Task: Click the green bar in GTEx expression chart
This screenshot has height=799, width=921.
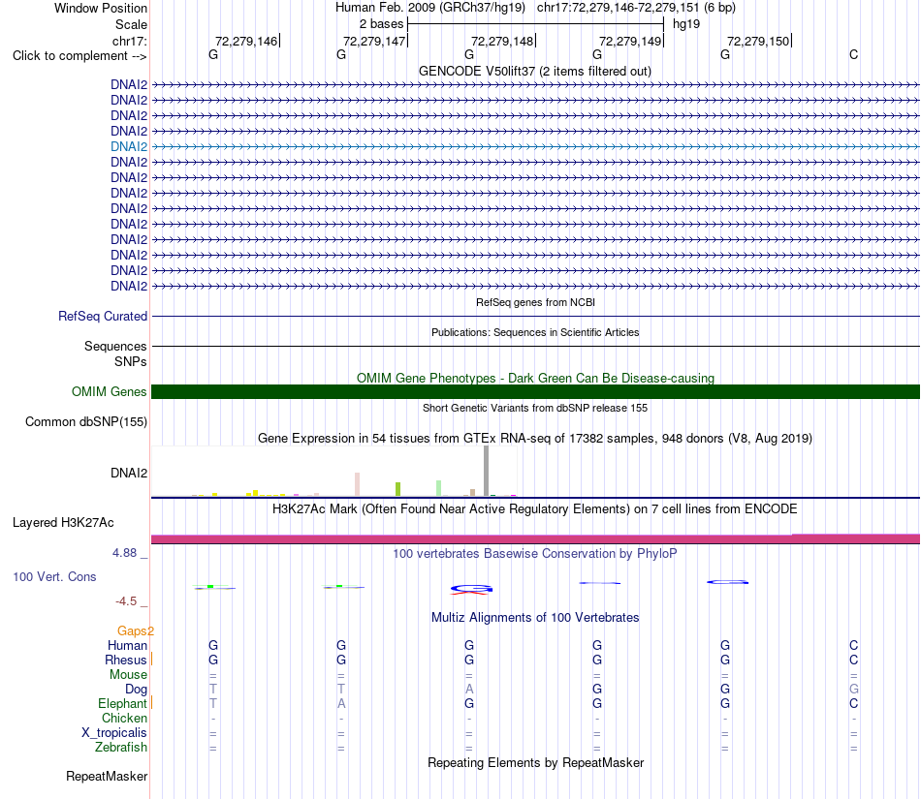Action: coord(398,489)
